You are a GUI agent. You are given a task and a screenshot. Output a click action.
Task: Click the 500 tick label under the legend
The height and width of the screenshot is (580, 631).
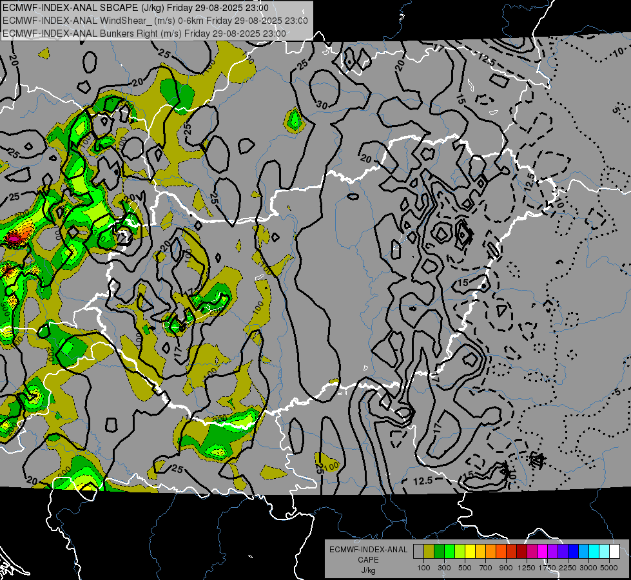pyautogui.click(x=465, y=568)
